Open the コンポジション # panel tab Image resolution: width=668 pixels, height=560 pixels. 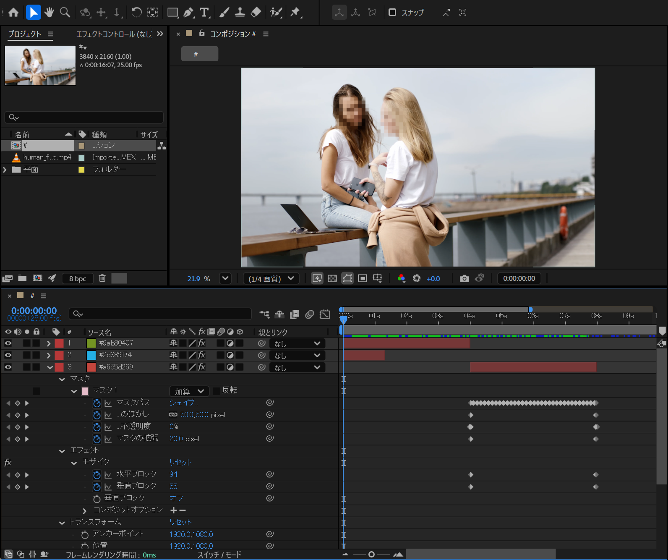point(233,34)
